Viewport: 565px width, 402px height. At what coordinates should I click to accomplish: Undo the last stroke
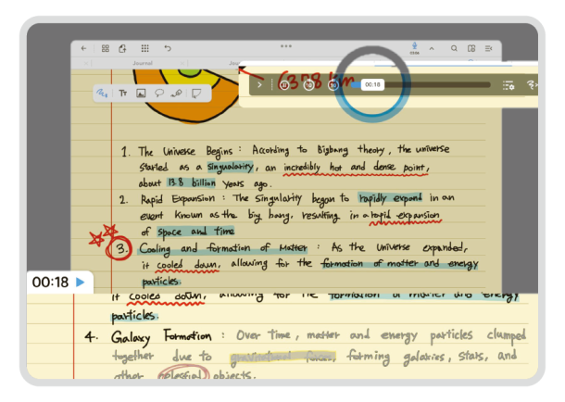click(x=168, y=48)
